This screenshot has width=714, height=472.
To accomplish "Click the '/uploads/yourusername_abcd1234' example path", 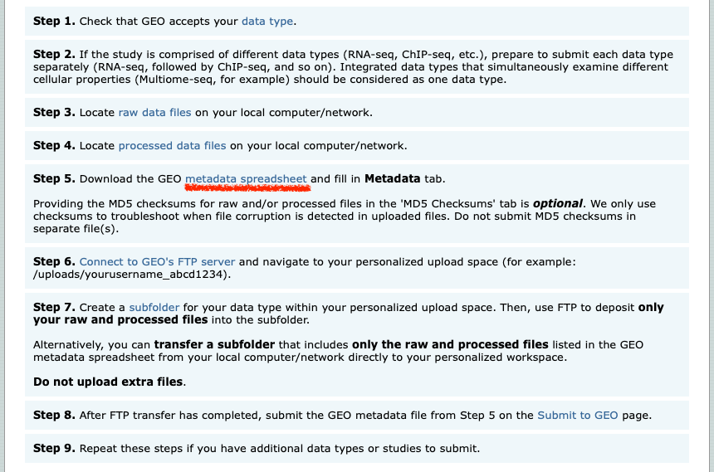I will pos(130,274).
